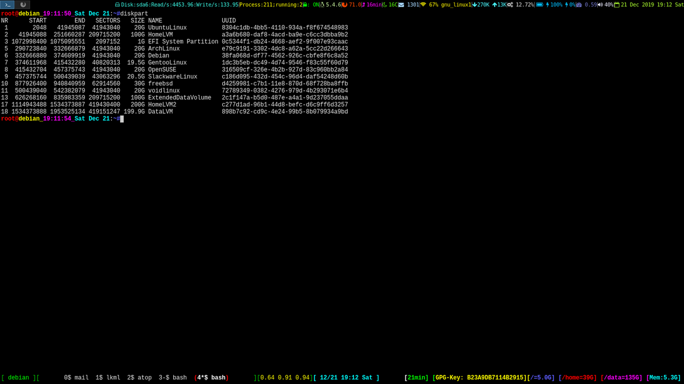Select the OpenSUSE partition name

coord(162,69)
